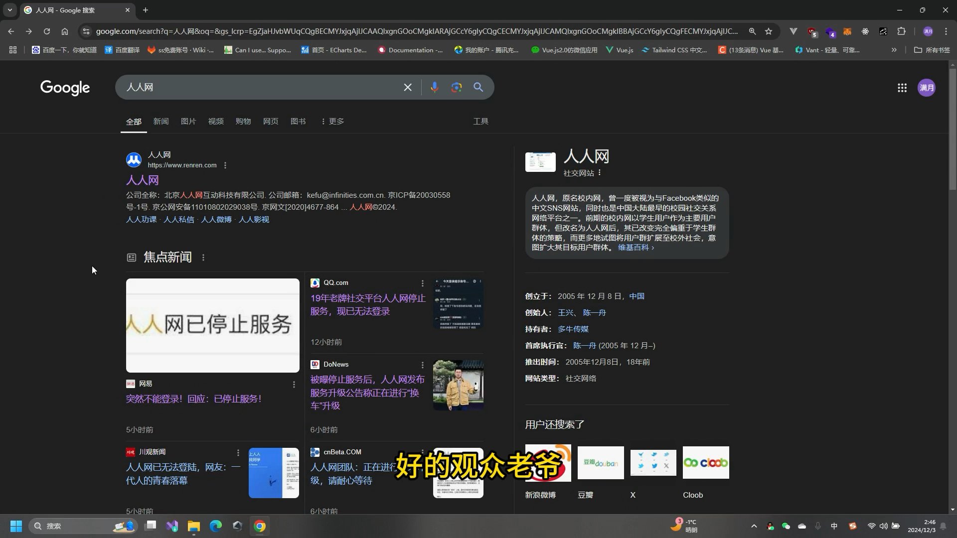Toggle the 中 input method indicator

834,526
